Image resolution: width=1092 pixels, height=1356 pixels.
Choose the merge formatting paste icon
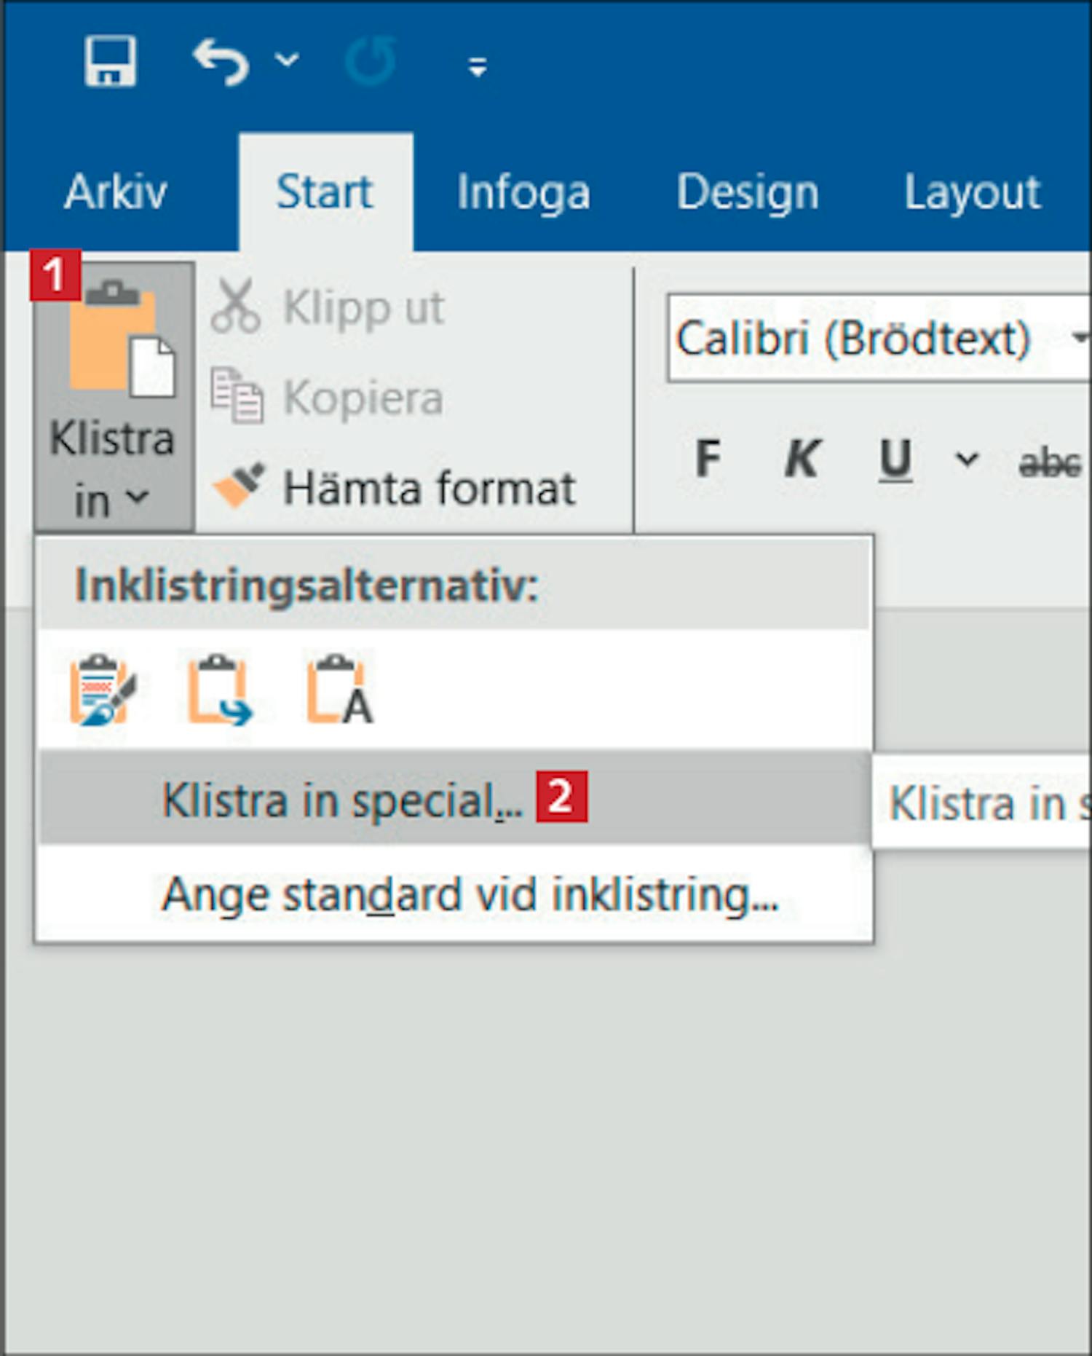coord(220,690)
